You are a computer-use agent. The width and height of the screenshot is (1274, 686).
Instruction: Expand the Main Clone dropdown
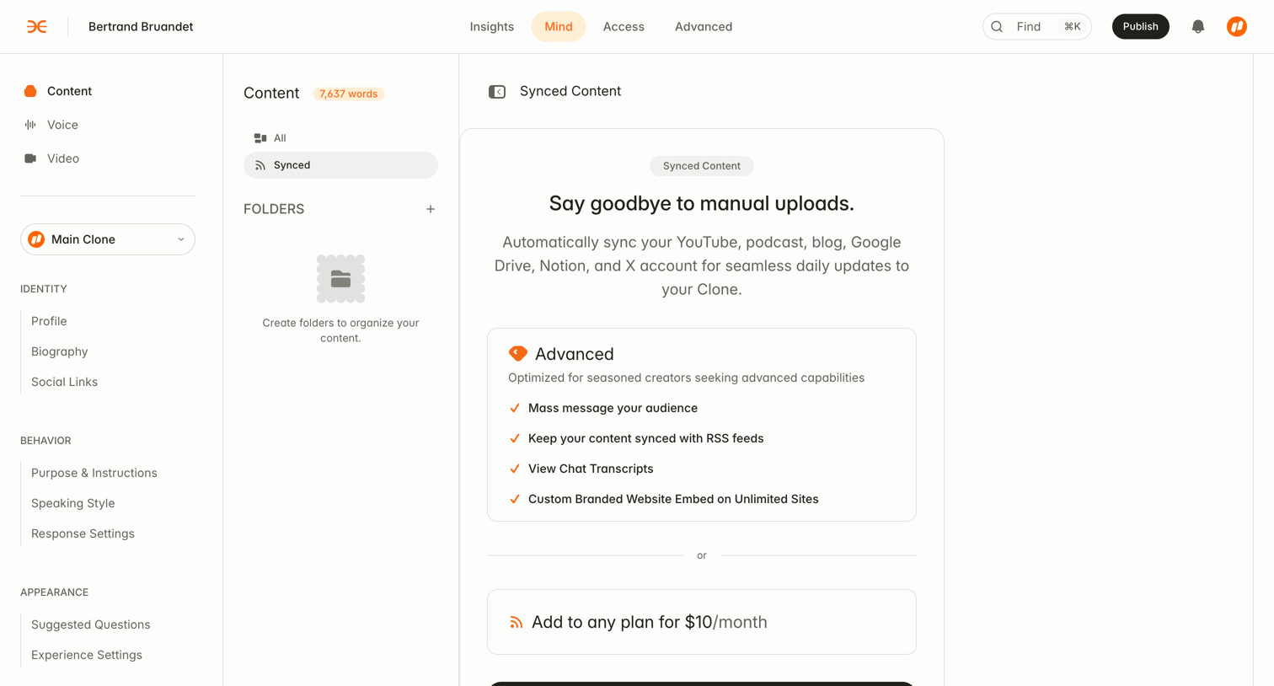[108, 239]
